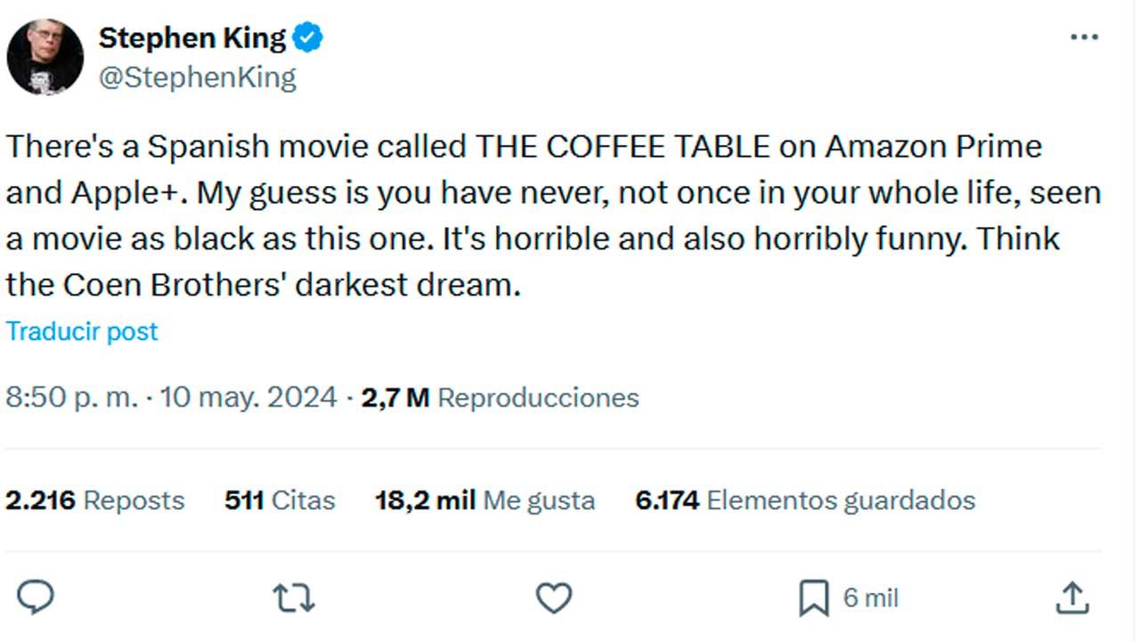Open the 8:50 p. m. timestamp
1140x641 pixels.
72,397
